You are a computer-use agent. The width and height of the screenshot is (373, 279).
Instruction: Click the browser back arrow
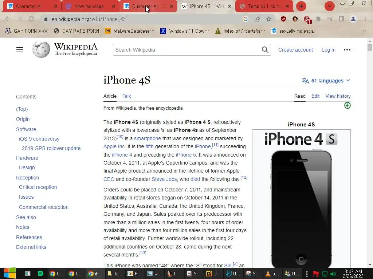8,19
